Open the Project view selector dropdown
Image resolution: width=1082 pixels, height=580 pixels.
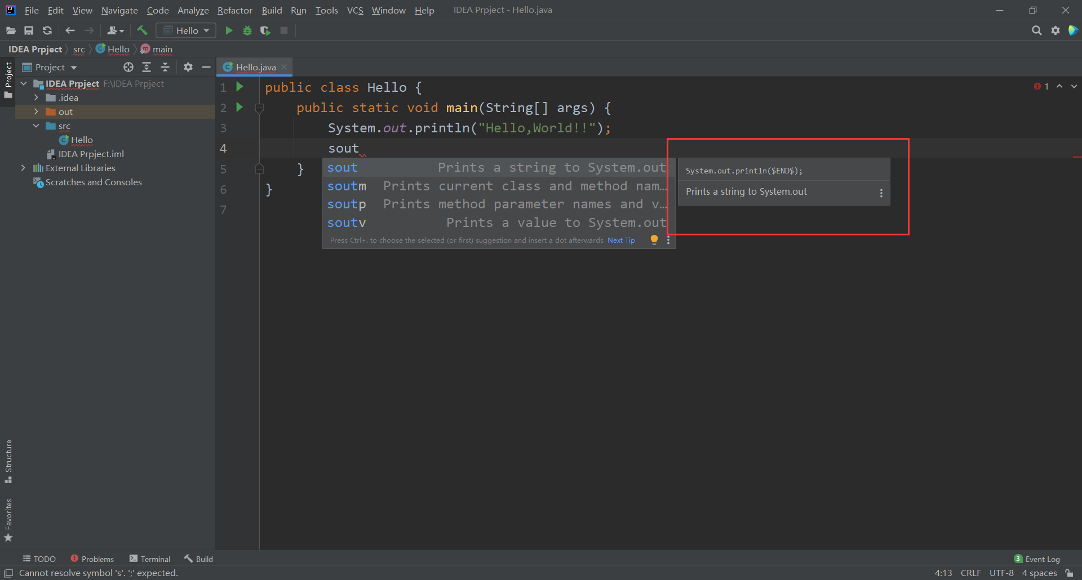50,67
